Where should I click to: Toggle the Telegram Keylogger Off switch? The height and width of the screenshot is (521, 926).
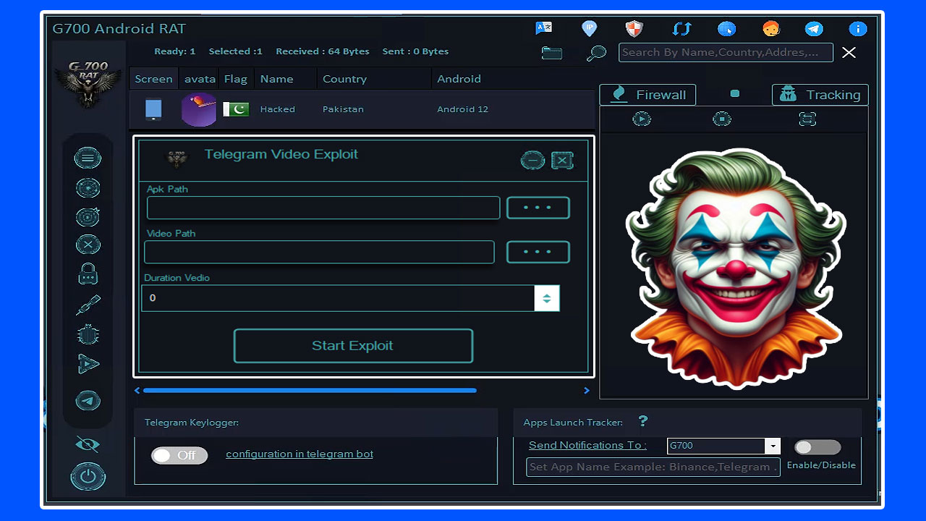[179, 455]
